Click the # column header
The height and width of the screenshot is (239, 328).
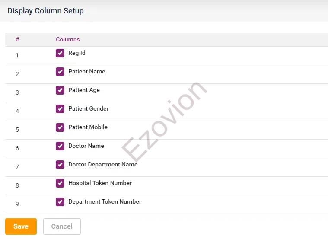point(17,39)
